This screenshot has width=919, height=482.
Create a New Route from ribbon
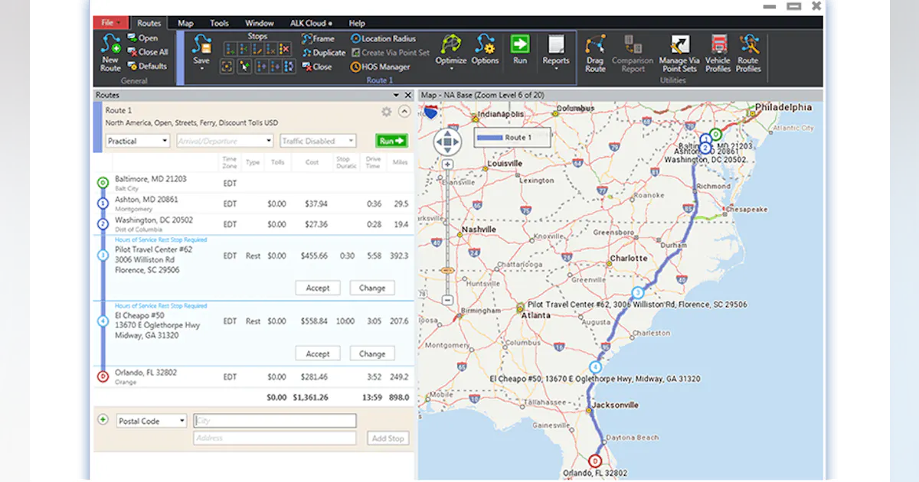[x=111, y=52]
